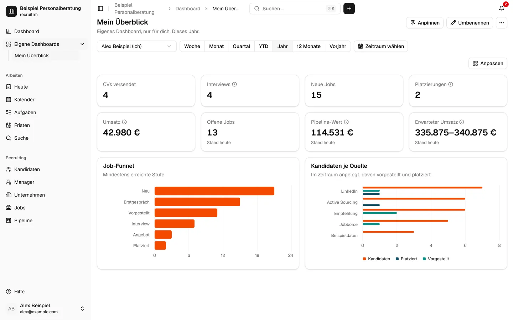Open the Alex Beispiel account switcher
Screen dimensions: 513x320
(x=45, y=309)
